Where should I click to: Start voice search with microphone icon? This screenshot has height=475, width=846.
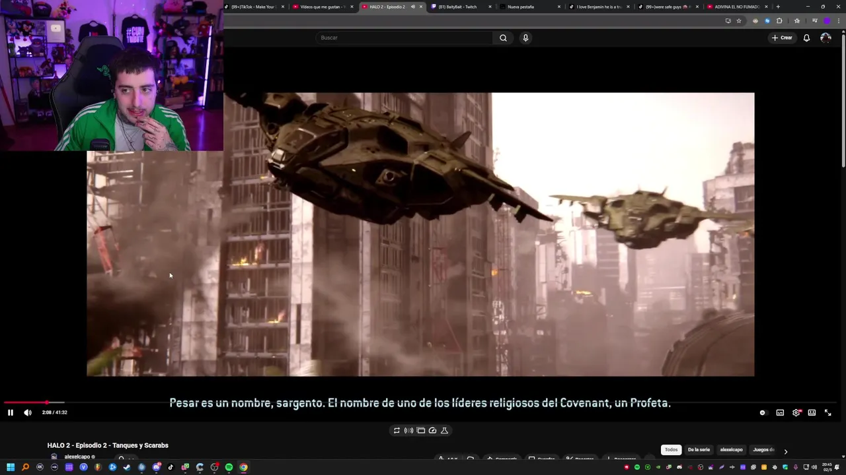525,38
